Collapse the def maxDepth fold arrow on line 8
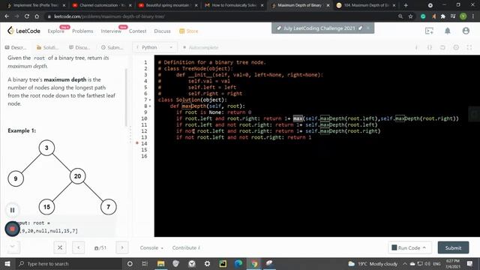 tap(150, 106)
